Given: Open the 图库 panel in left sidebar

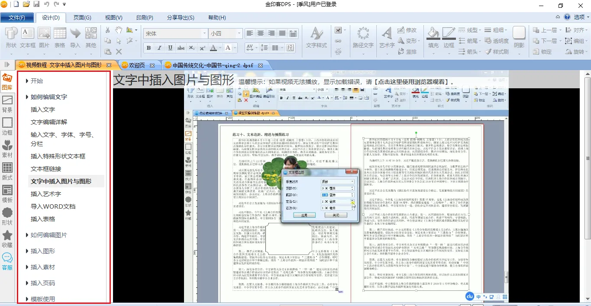Looking at the screenshot, I should (x=7, y=81).
